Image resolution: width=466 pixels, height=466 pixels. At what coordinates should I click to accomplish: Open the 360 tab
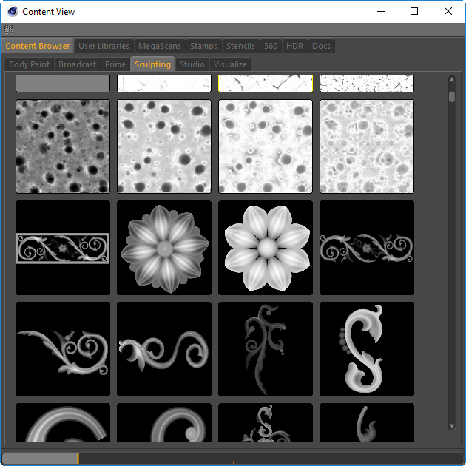(271, 46)
